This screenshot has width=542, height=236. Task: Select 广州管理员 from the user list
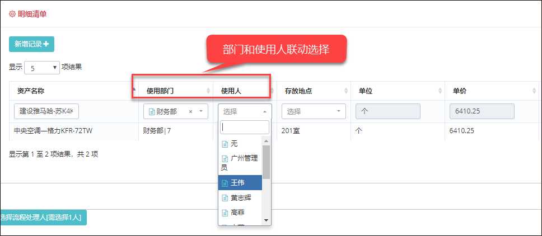coord(240,163)
